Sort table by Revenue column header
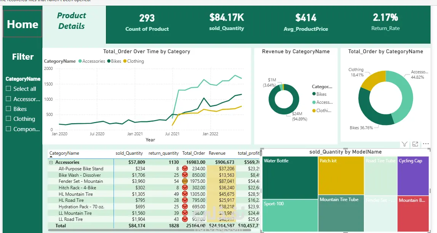 217,153
